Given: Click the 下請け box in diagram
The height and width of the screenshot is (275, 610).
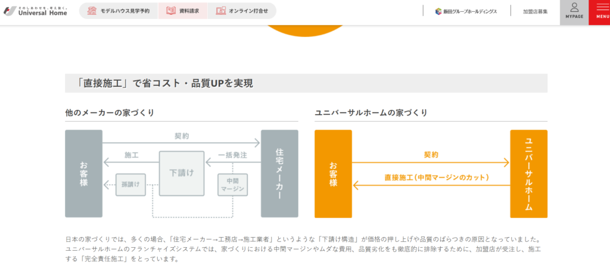Looking at the screenshot, I should (182, 173).
